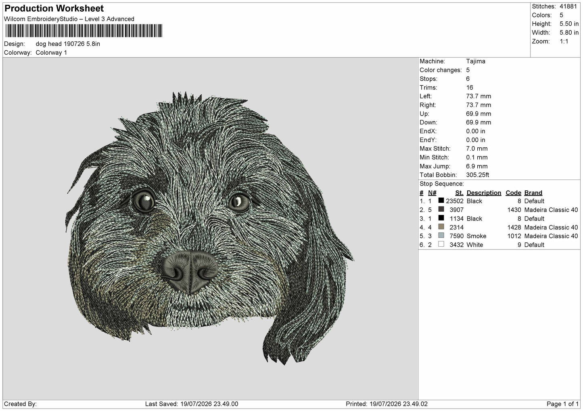Click the White description text
The height and width of the screenshot is (411, 583).
(474, 245)
